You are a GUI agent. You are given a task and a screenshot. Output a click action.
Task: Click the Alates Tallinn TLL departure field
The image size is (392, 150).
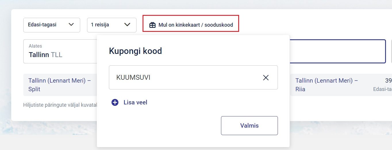point(60,51)
